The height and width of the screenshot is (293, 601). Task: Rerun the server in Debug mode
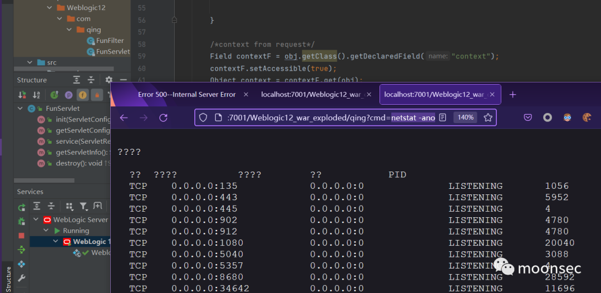(22, 222)
